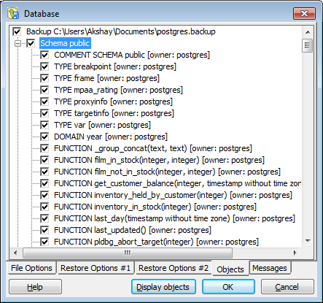Select FUNCTION get_customer_balance row
Image resolution: width=323 pixels, height=303 pixels.
177,183
